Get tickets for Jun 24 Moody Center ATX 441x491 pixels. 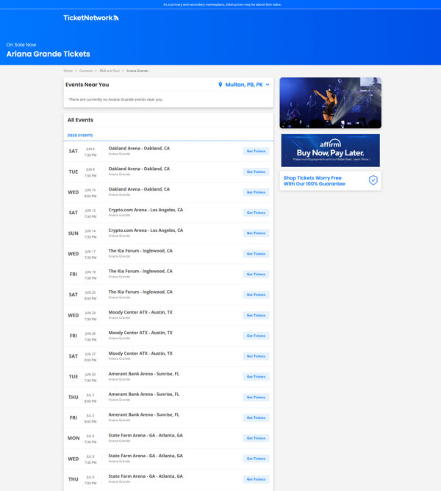[256, 315]
